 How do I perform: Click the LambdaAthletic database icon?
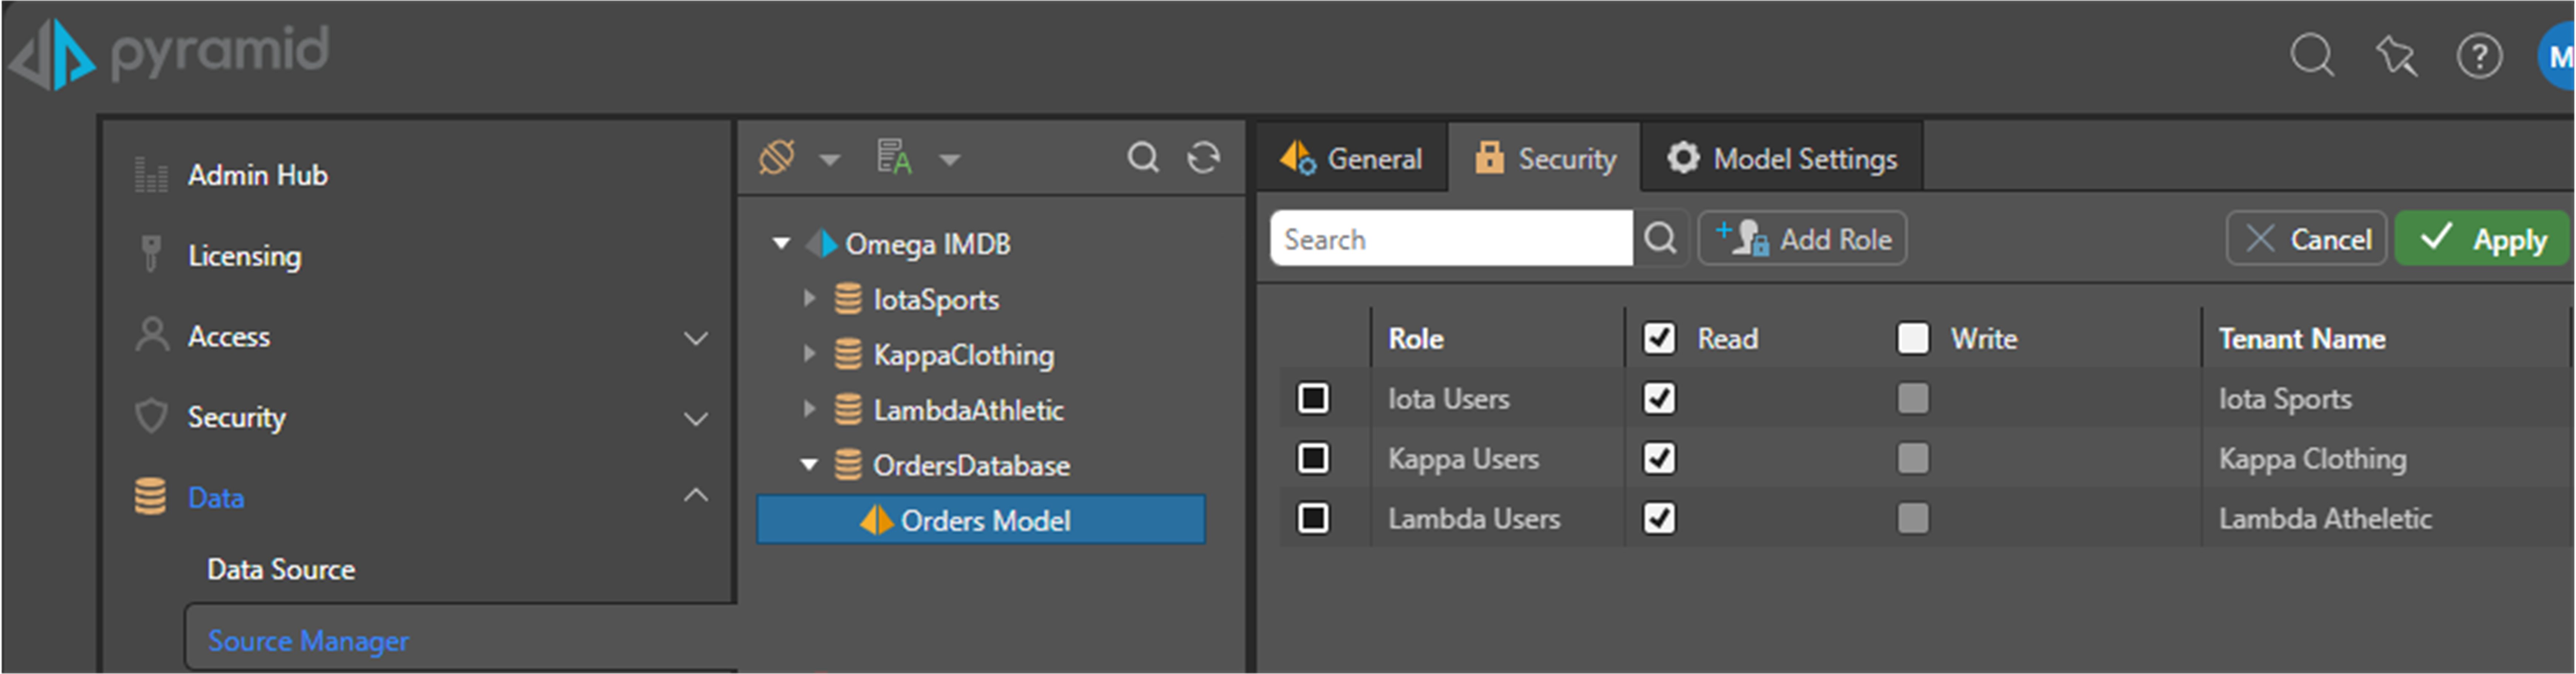click(848, 410)
